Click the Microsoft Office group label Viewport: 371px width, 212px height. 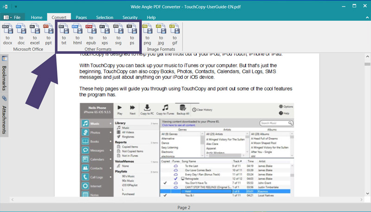(x=28, y=49)
